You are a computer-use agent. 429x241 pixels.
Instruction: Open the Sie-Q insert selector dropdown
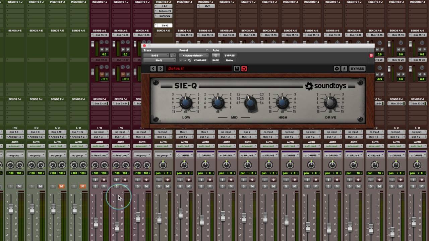tap(159, 60)
